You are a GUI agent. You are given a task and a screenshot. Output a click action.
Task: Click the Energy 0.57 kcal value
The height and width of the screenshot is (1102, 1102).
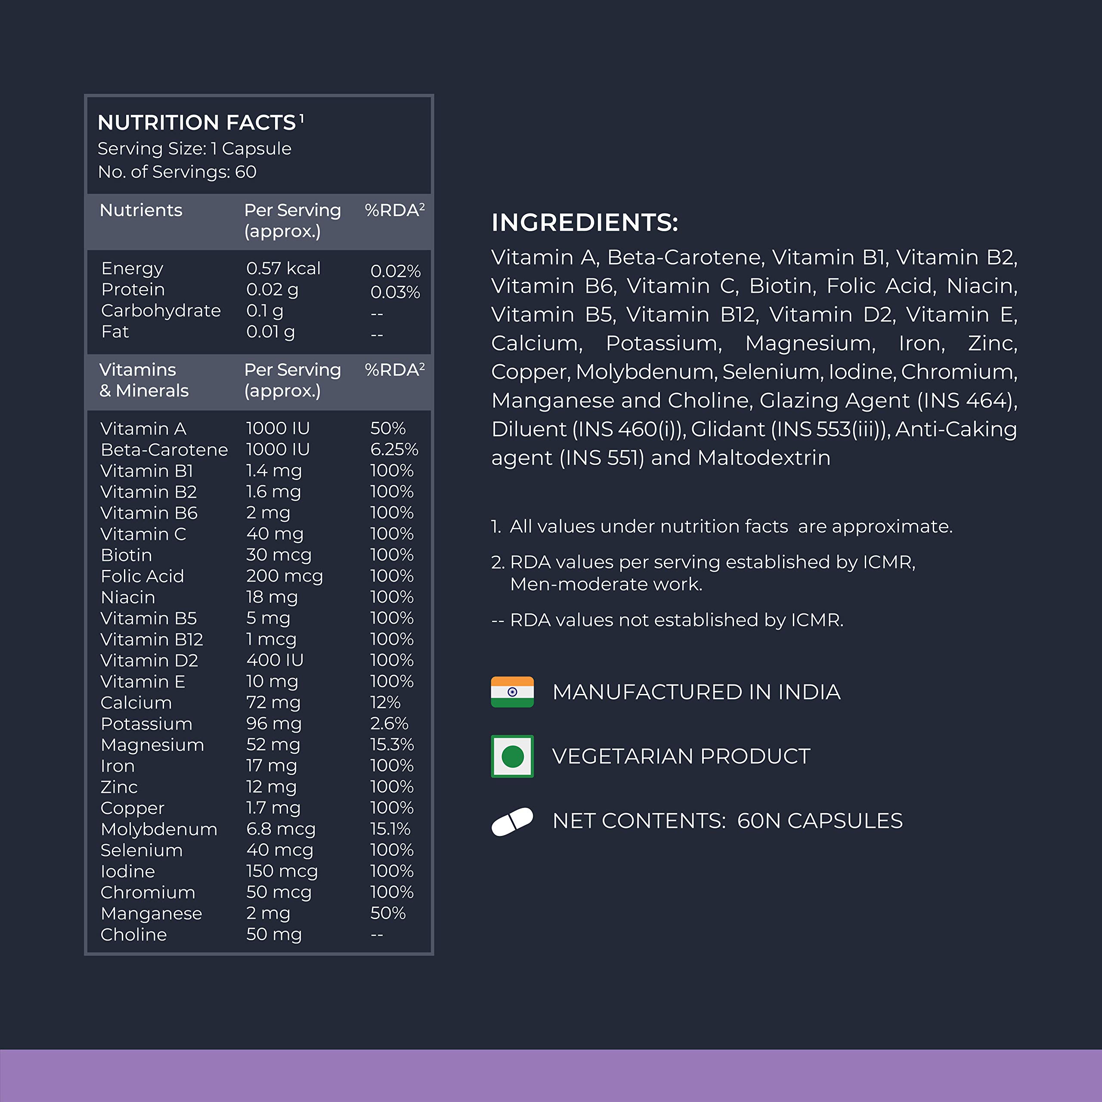click(x=284, y=268)
